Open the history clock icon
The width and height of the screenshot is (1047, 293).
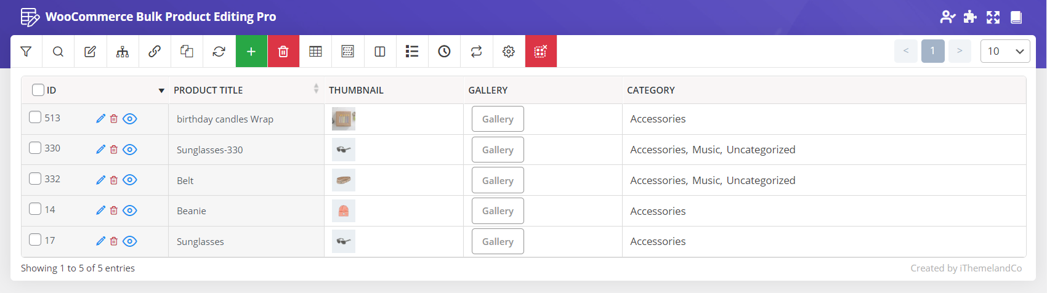coord(444,52)
